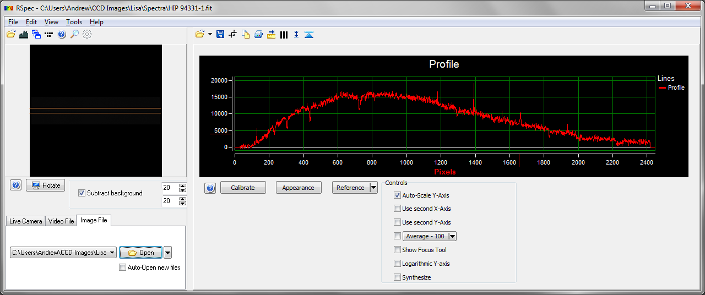The width and height of the screenshot is (705, 295).
Task: Click the dark histogram profile icon
Action: (24, 34)
